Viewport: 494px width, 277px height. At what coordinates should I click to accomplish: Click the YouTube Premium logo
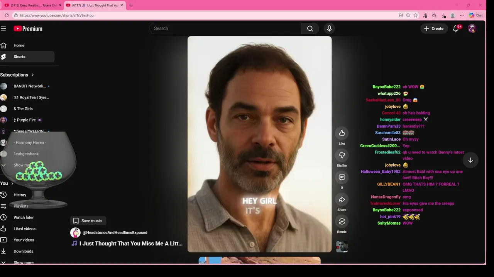point(28,28)
